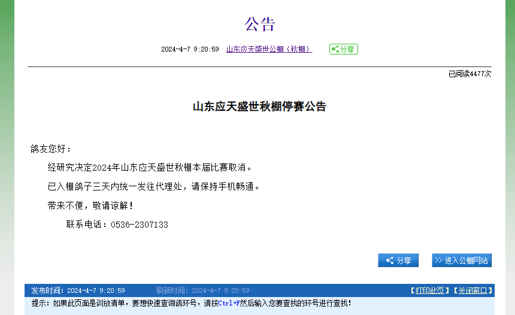Click the phone number 0536-2307133
The image size is (515, 315).
(139, 225)
